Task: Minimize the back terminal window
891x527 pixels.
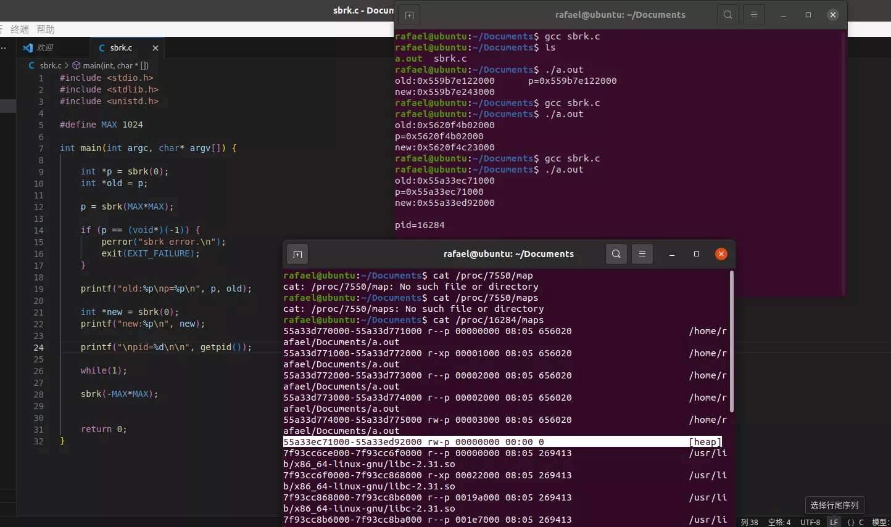Action: [x=784, y=15]
